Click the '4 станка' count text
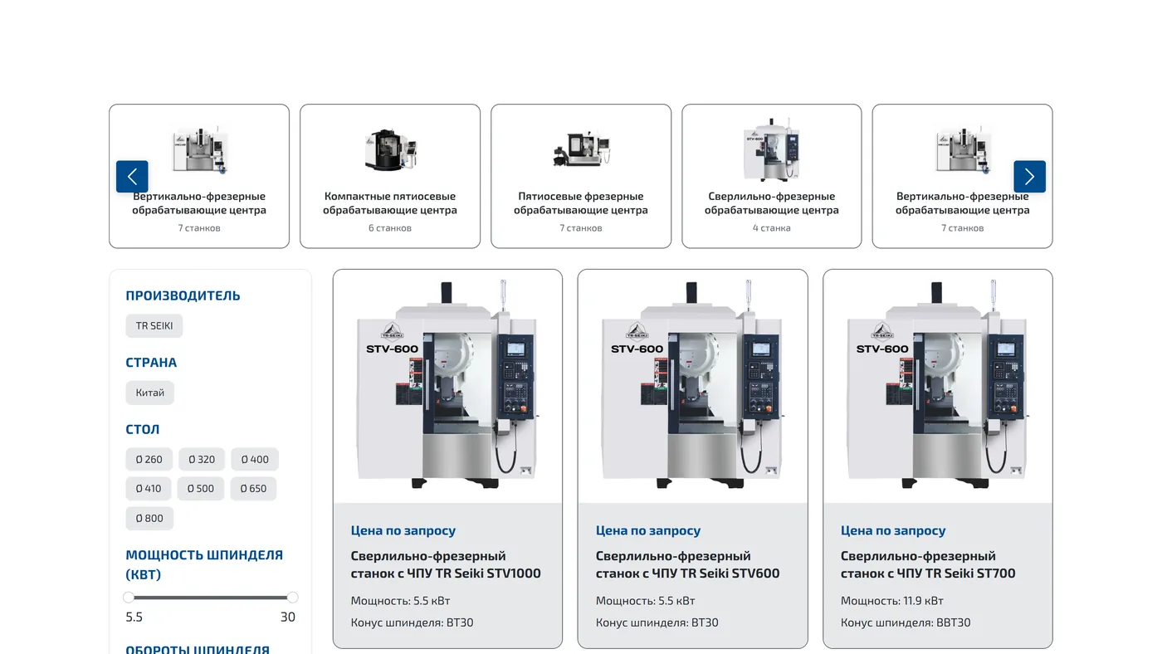 (772, 228)
